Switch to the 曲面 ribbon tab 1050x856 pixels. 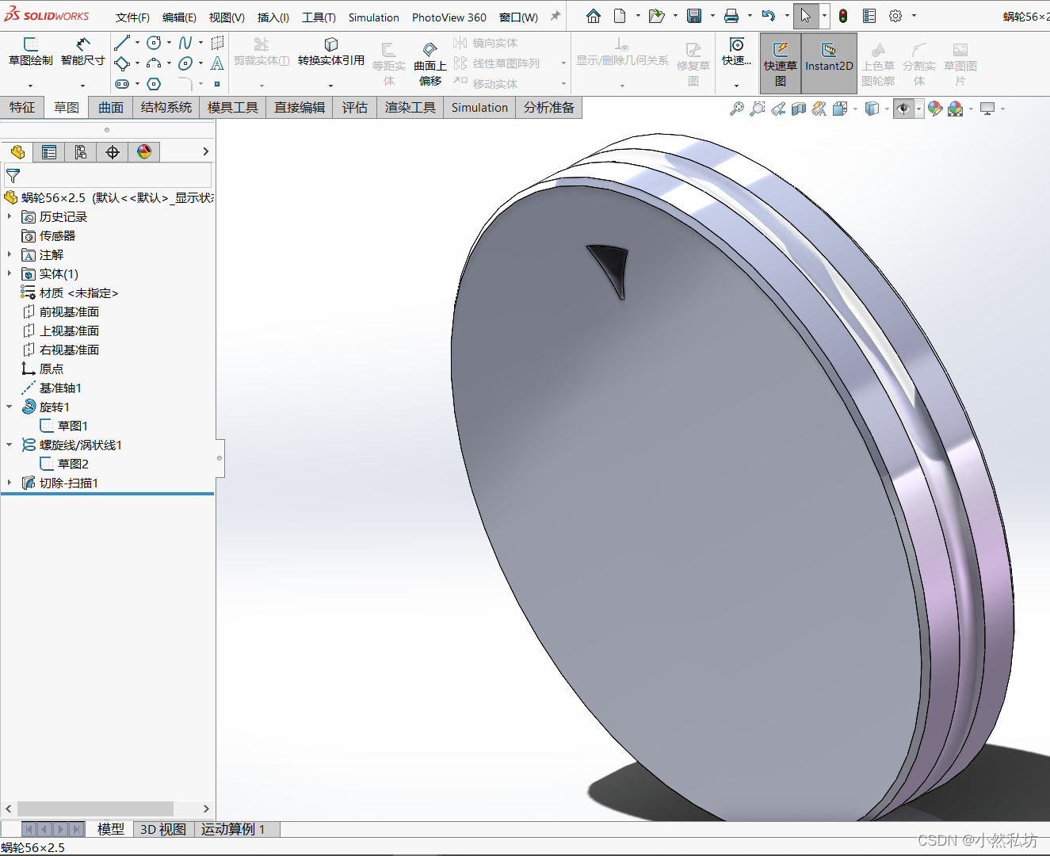point(111,108)
